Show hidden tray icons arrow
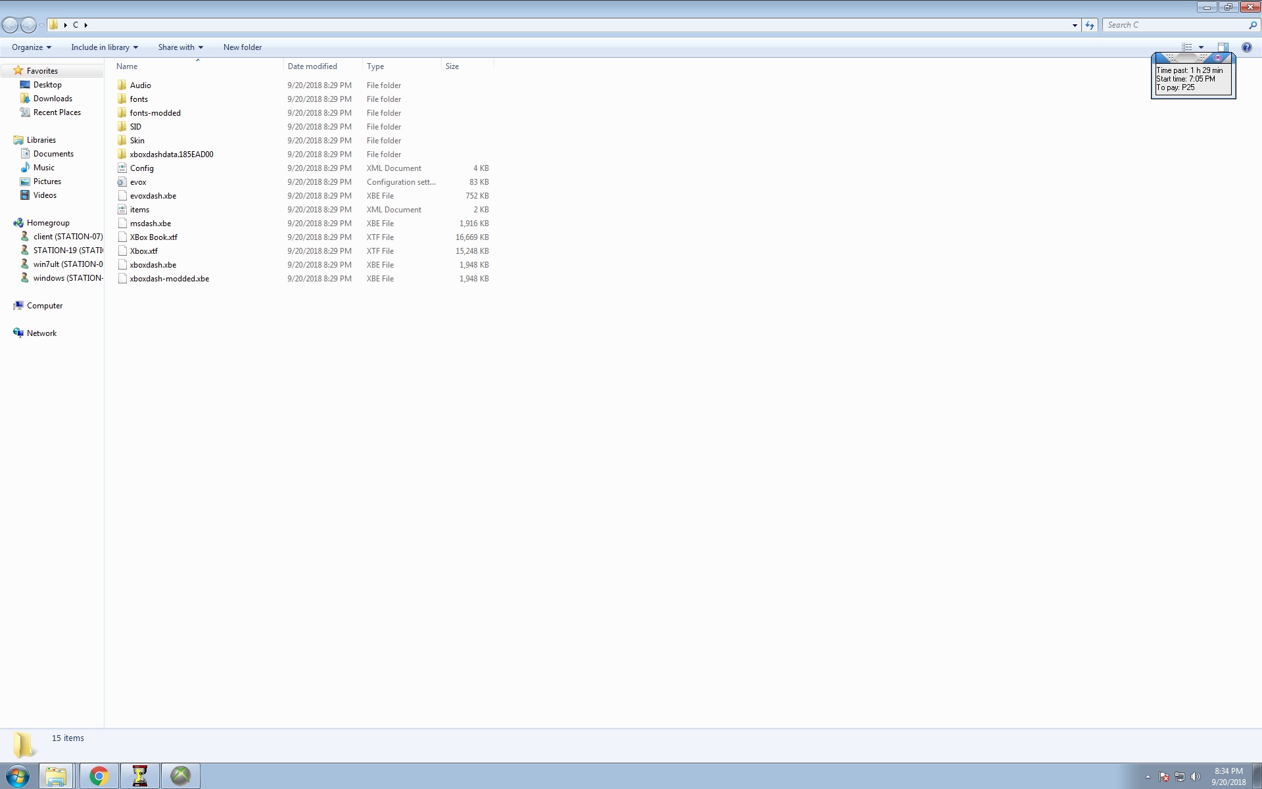The width and height of the screenshot is (1262, 789). (1148, 777)
